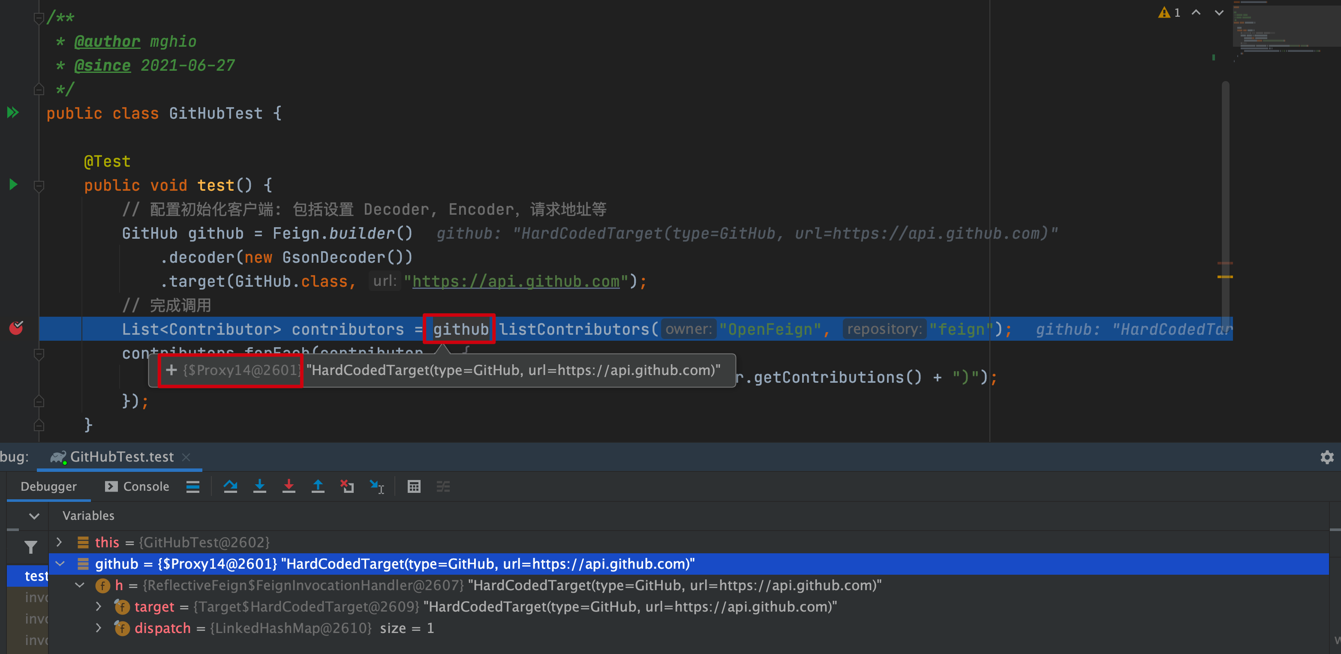The image size is (1341, 654).
Task: Click the Drop Frame button
Action: click(347, 486)
